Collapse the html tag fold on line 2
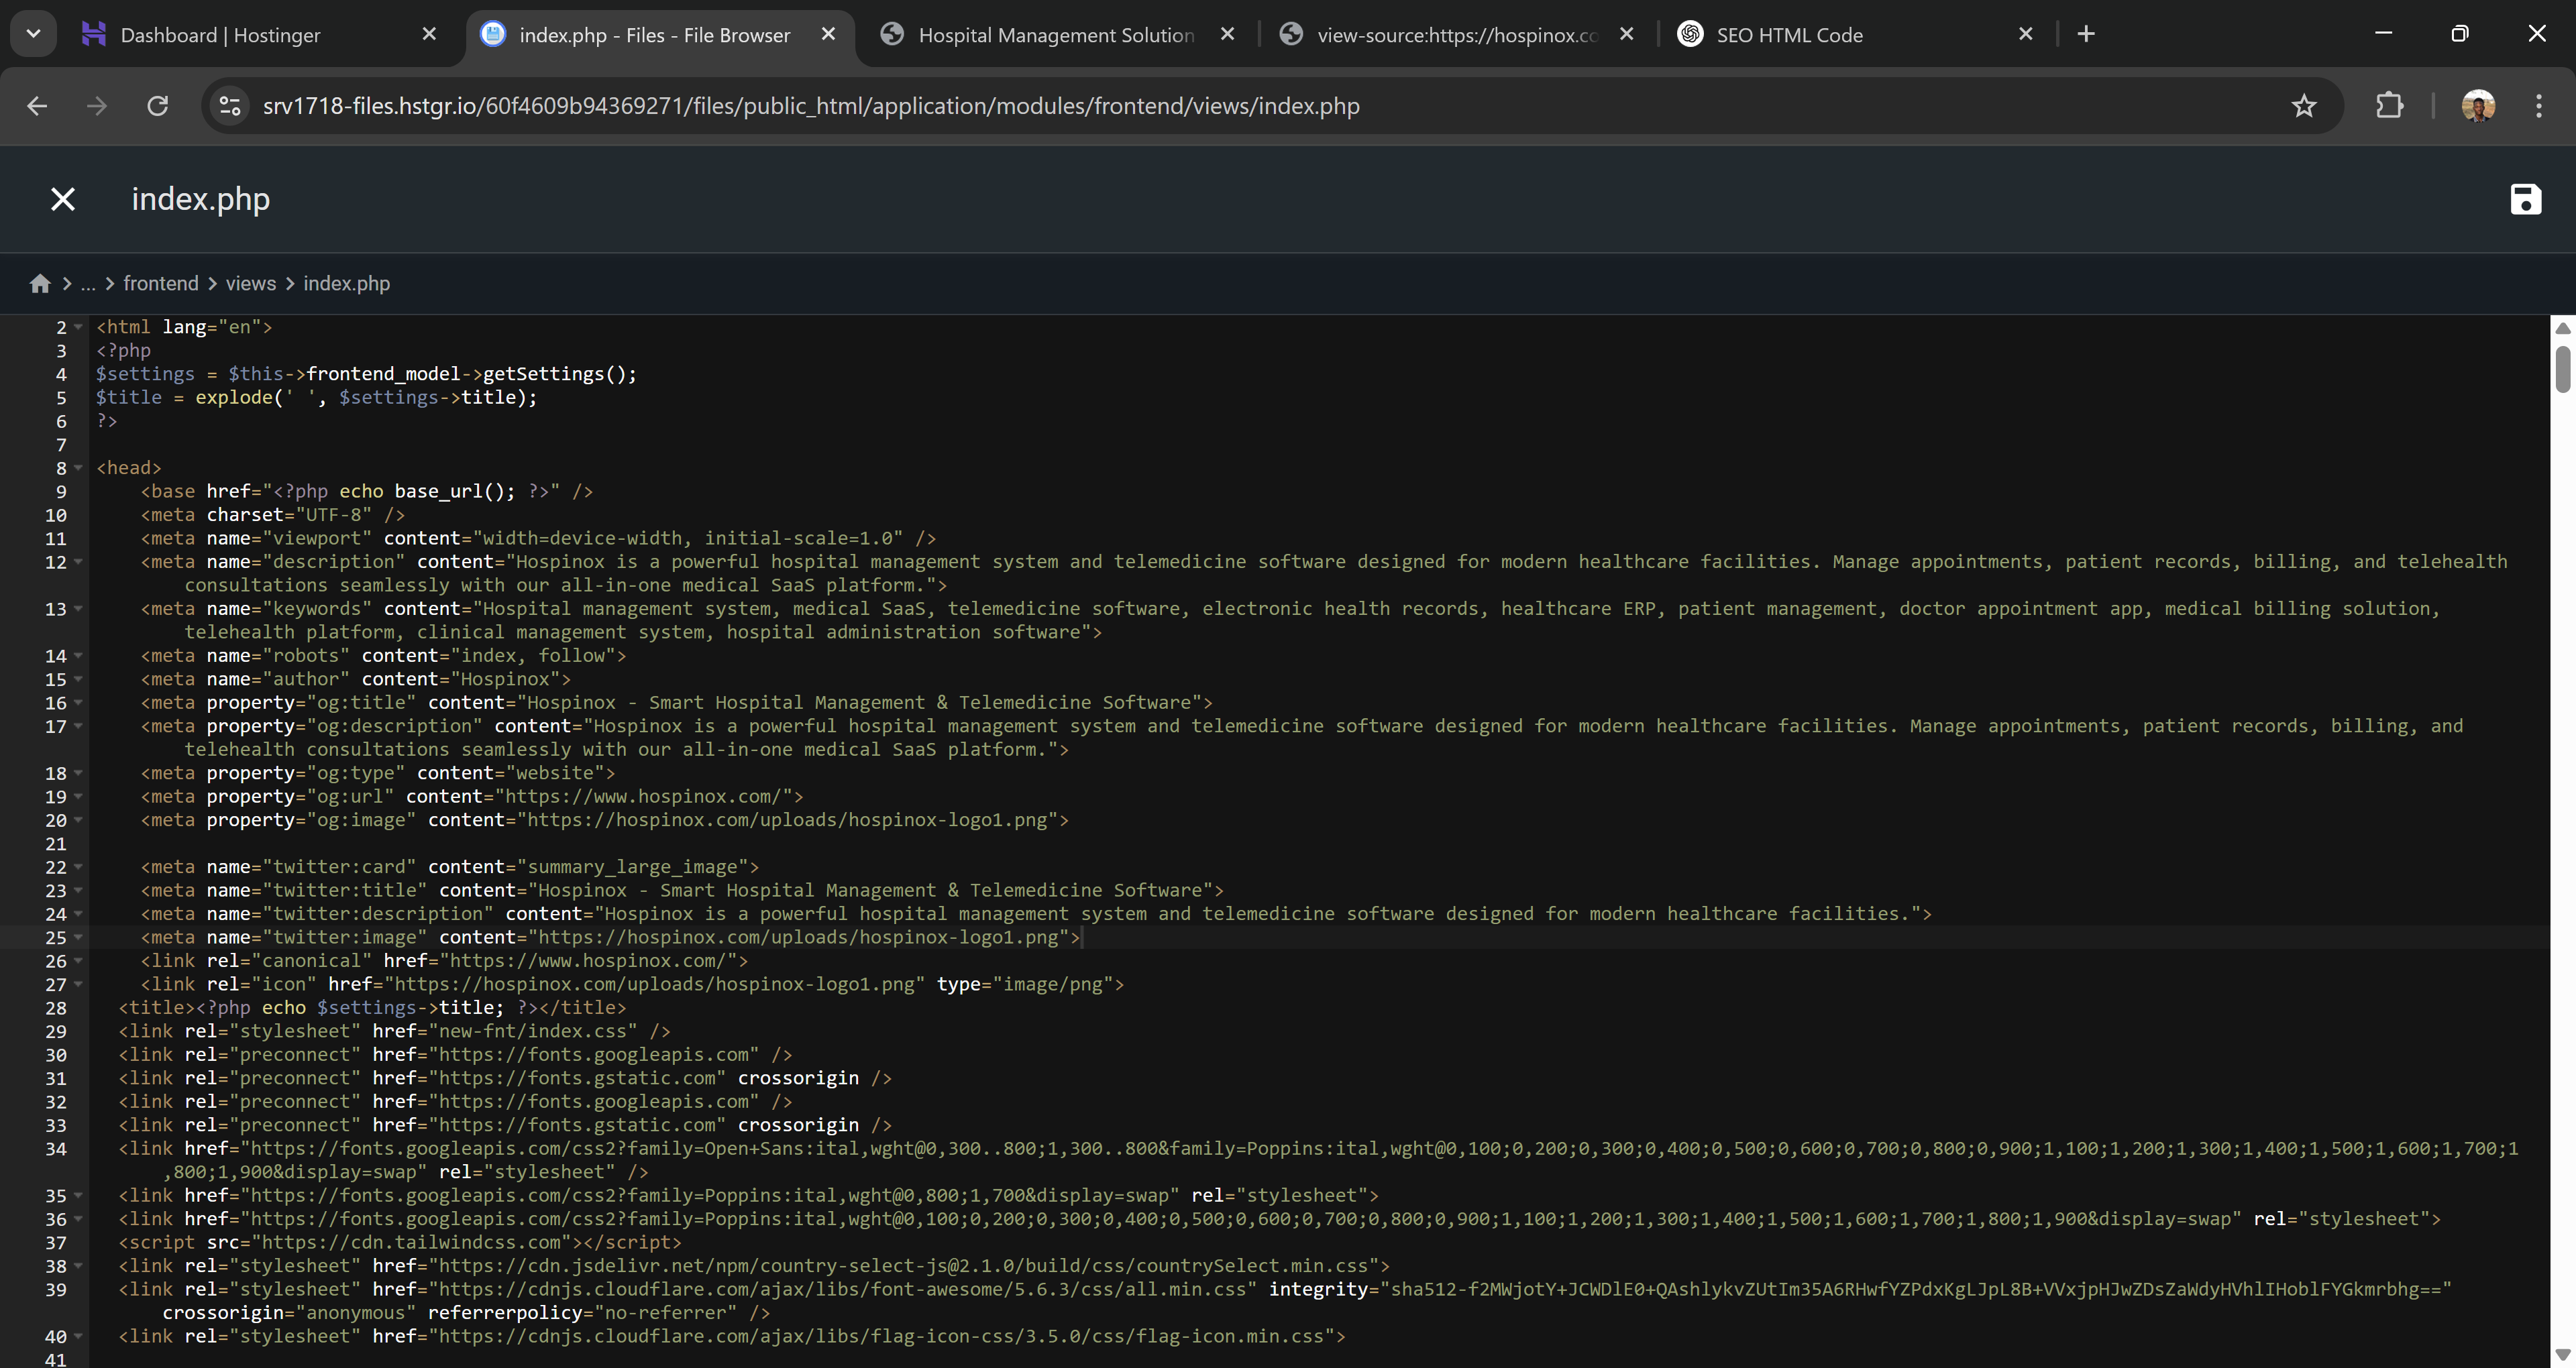 78,327
